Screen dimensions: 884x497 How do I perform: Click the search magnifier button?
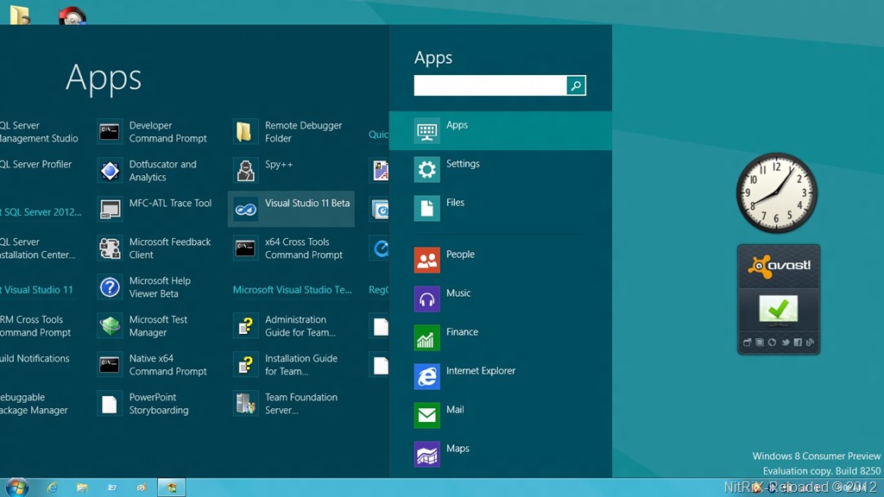[576, 85]
